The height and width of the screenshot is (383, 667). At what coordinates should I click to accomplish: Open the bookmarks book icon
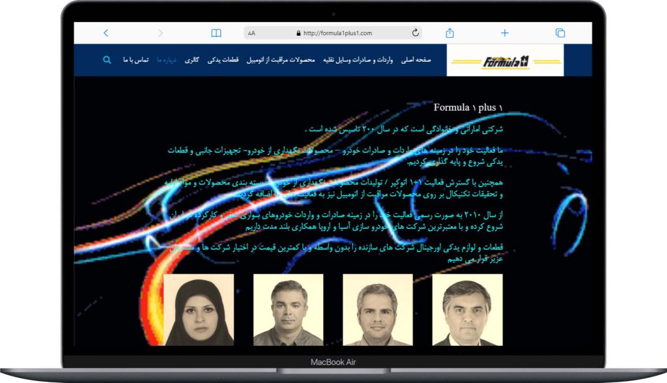[216, 33]
